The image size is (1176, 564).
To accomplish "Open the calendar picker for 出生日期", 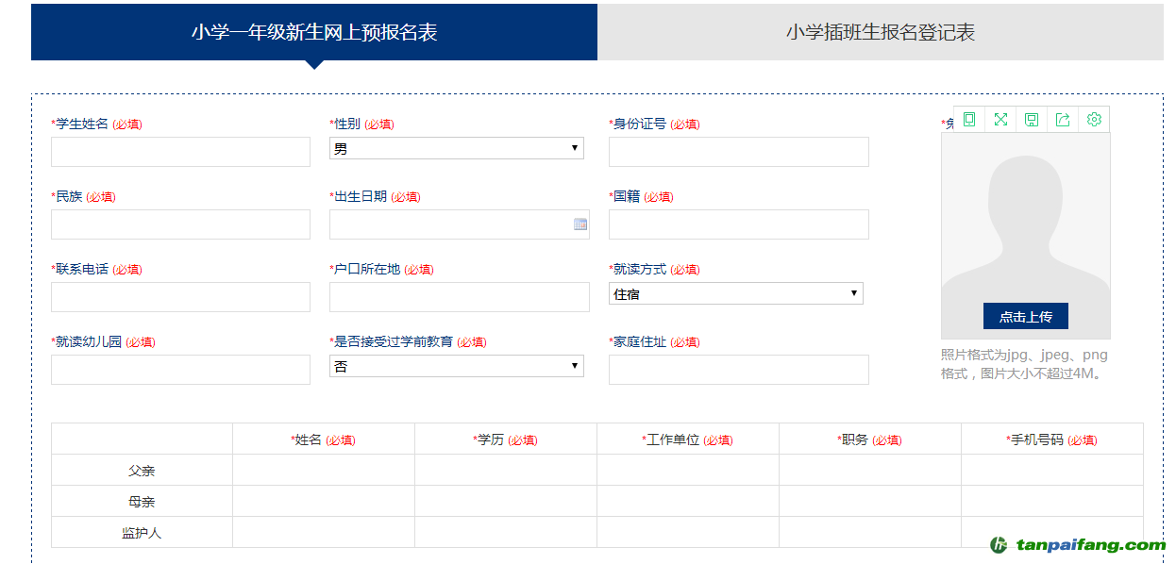I will click(580, 224).
